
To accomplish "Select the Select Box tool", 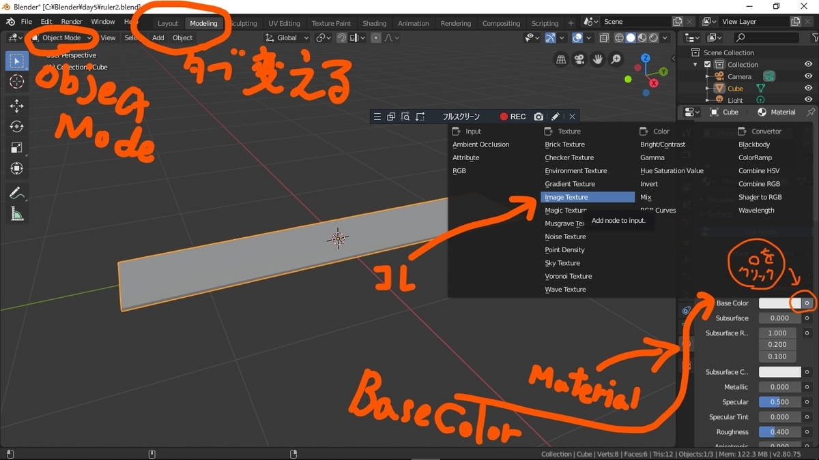I will 16,61.
